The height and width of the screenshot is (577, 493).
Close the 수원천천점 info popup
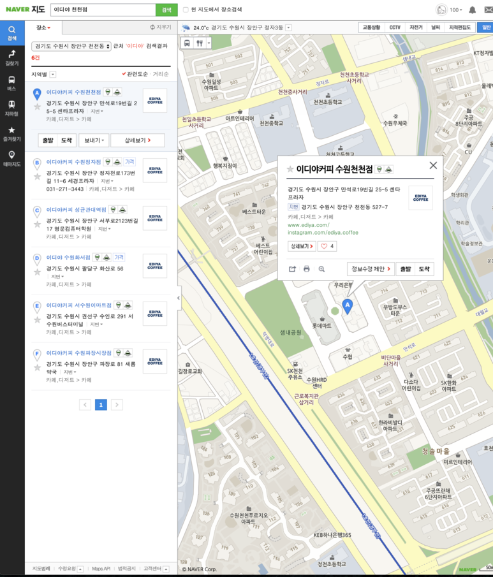point(433,166)
